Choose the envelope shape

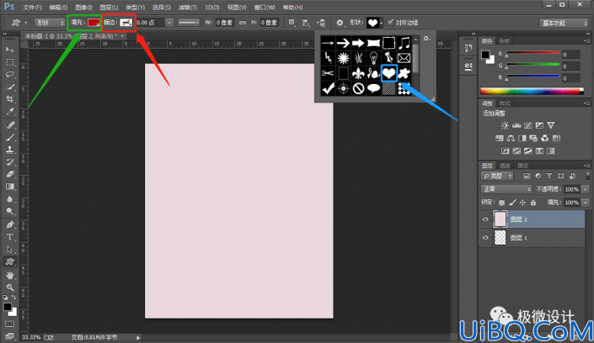coord(404,58)
